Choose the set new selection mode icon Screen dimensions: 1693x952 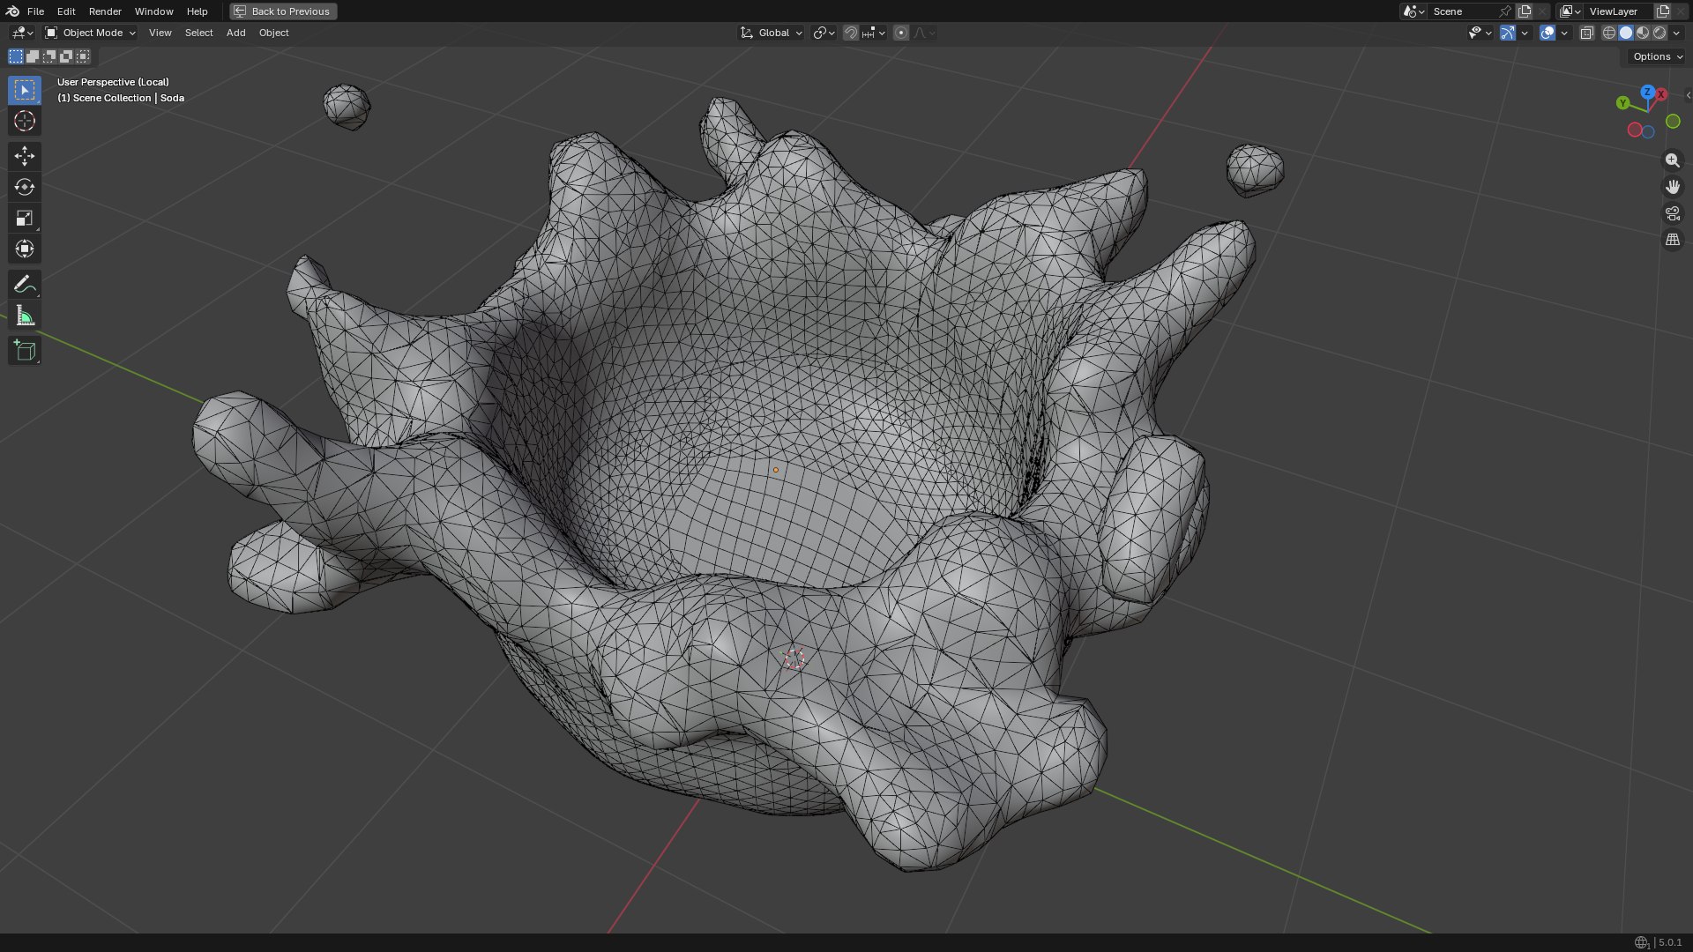[x=16, y=56]
